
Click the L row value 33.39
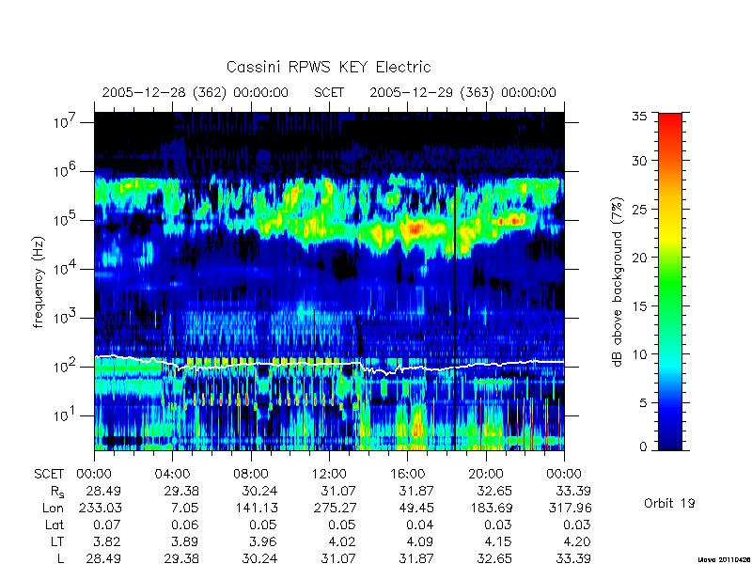tap(573, 558)
